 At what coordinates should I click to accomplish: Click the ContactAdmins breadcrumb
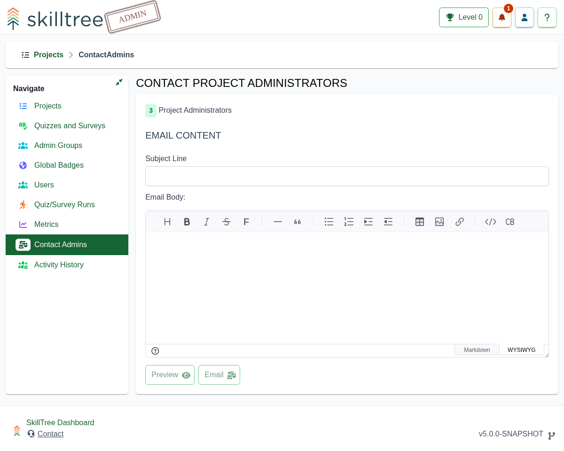[x=106, y=55]
